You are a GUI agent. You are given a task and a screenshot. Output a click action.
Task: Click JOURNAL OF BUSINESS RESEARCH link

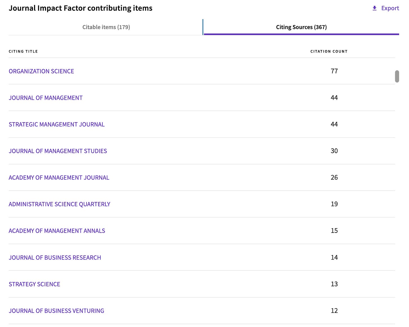pyautogui.click(x=55, y=258)
